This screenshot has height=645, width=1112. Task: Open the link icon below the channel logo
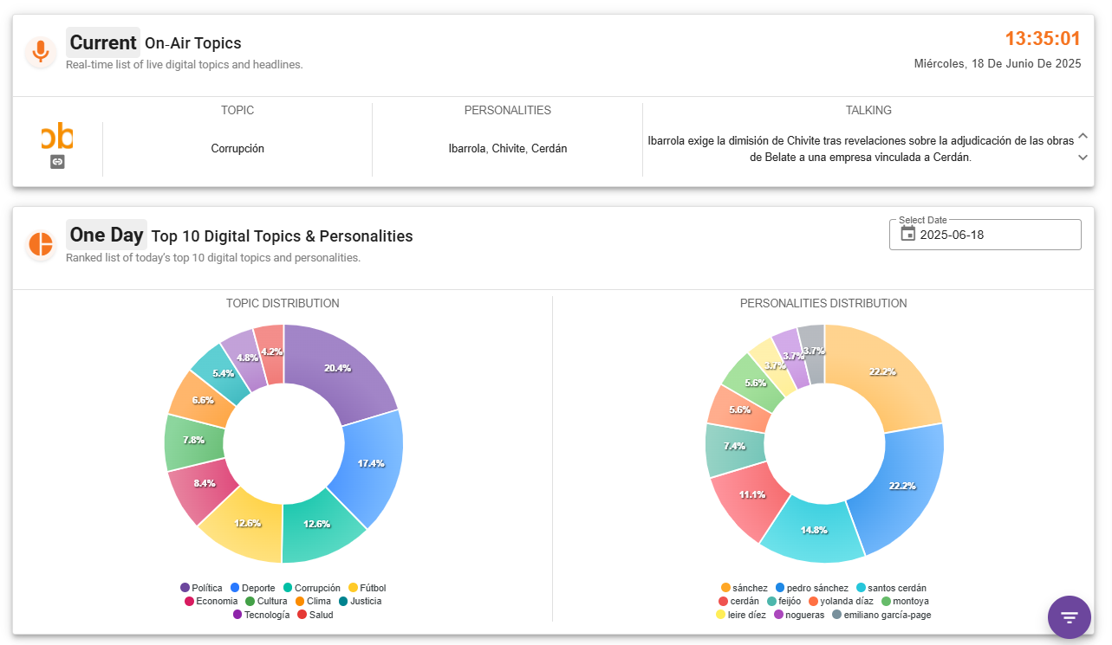[x=57, y=161]
